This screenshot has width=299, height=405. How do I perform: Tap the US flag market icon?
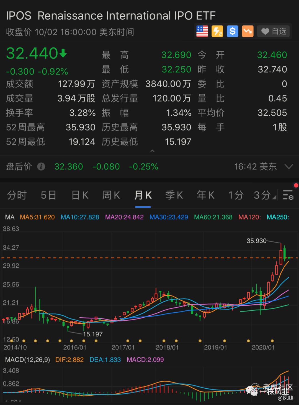202,31
